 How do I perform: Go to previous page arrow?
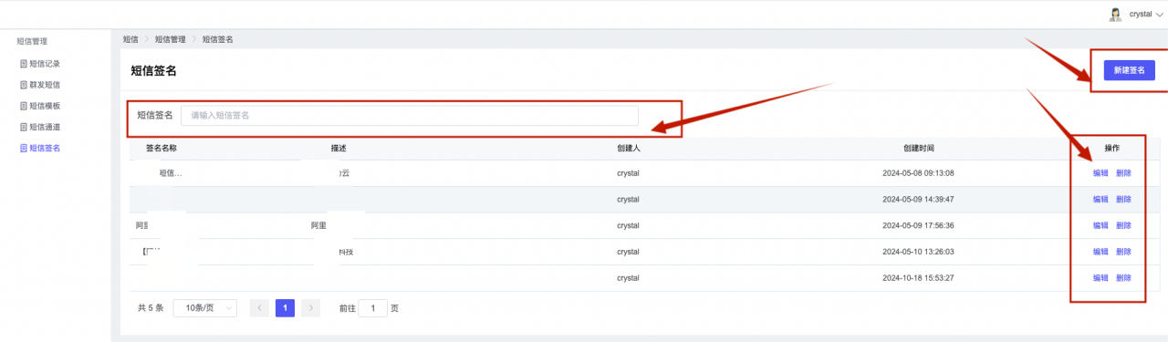(x=259, y=308)
